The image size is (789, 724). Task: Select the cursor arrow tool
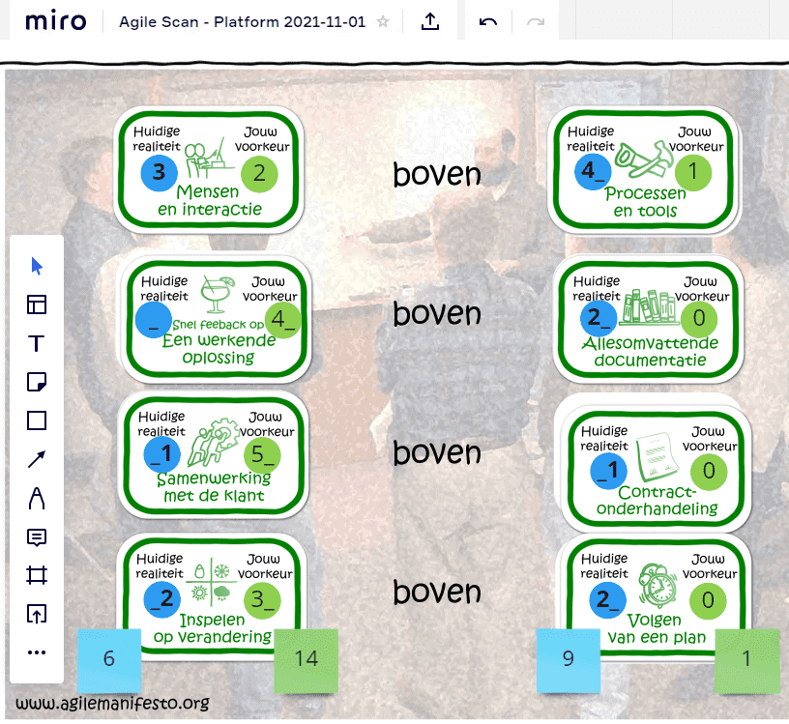tap(36, 266)
